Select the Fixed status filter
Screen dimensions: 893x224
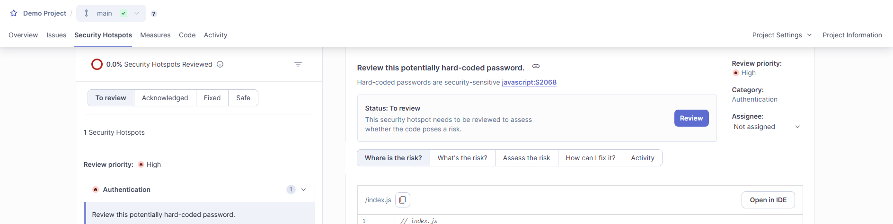coord(212,98)
